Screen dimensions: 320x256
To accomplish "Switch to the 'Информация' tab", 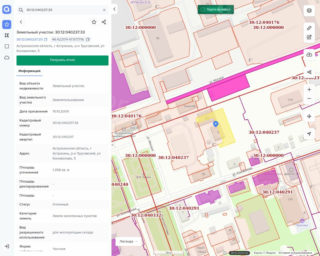I will [29, 71].
